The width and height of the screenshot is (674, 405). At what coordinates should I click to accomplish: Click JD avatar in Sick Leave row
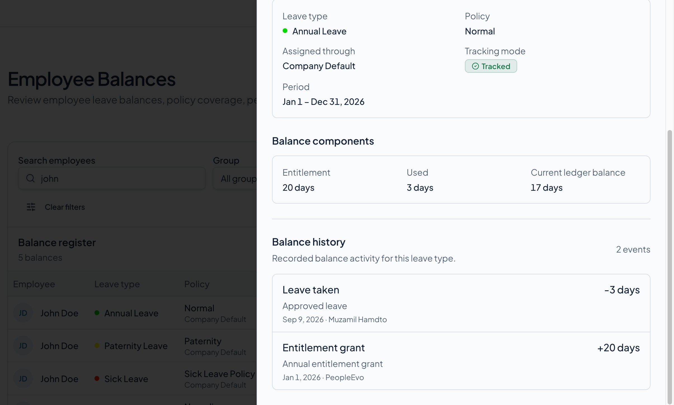point(23,379)
